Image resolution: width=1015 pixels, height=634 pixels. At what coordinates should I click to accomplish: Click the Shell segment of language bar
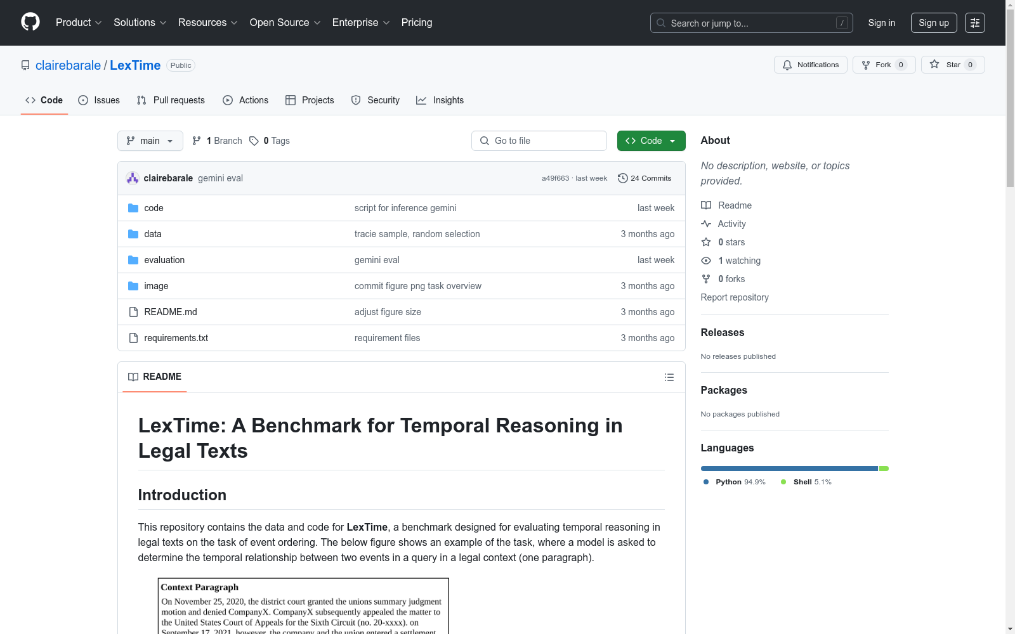click(x=884, y=469)
